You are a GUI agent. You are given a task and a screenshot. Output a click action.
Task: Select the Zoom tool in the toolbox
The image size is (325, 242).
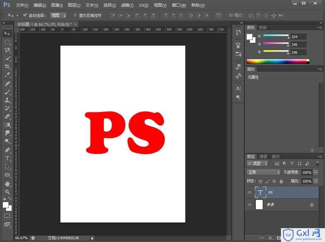click(x=7, y=192)
